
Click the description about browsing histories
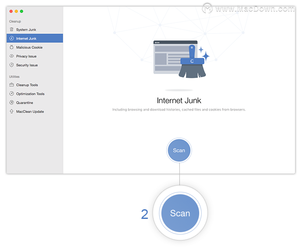(x=179, y=110)
